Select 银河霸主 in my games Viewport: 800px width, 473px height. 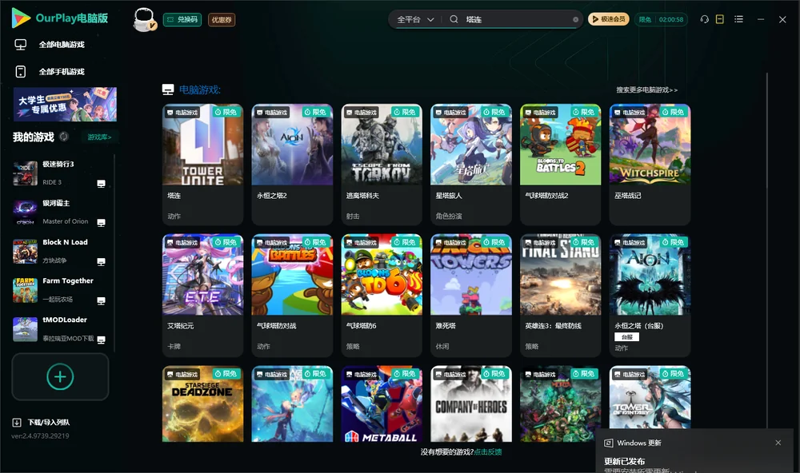pyautogui.click(x=60, y=212)
